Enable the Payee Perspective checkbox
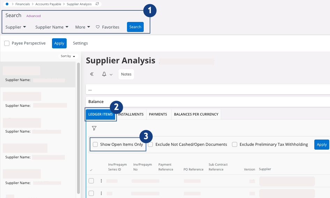The height and width of the screenshot is (198, 330). point(7,43)
